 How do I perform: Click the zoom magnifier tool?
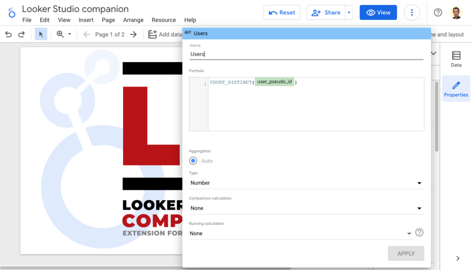pos(60,34)
